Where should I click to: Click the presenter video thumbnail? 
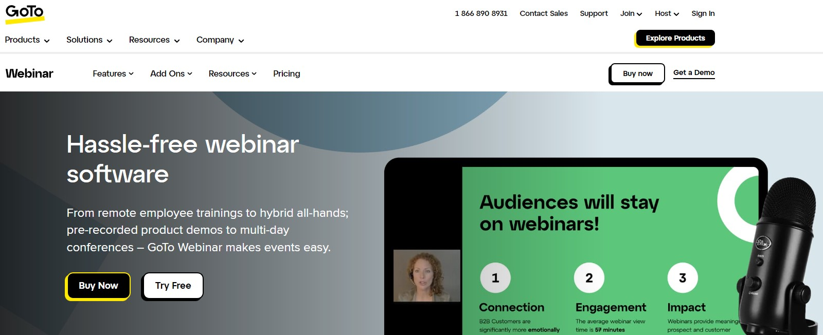[427, 275]
